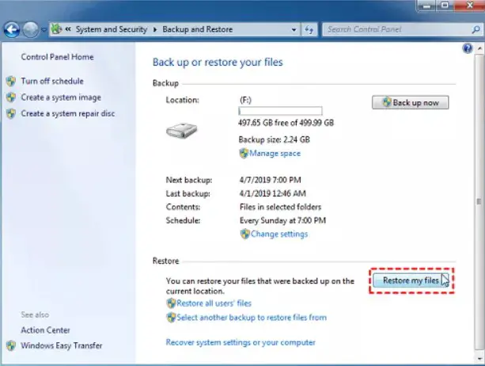This screenshot has width=485, height=366.
Task: Click the Control Panel address bar icon
Action: (56, 29)
